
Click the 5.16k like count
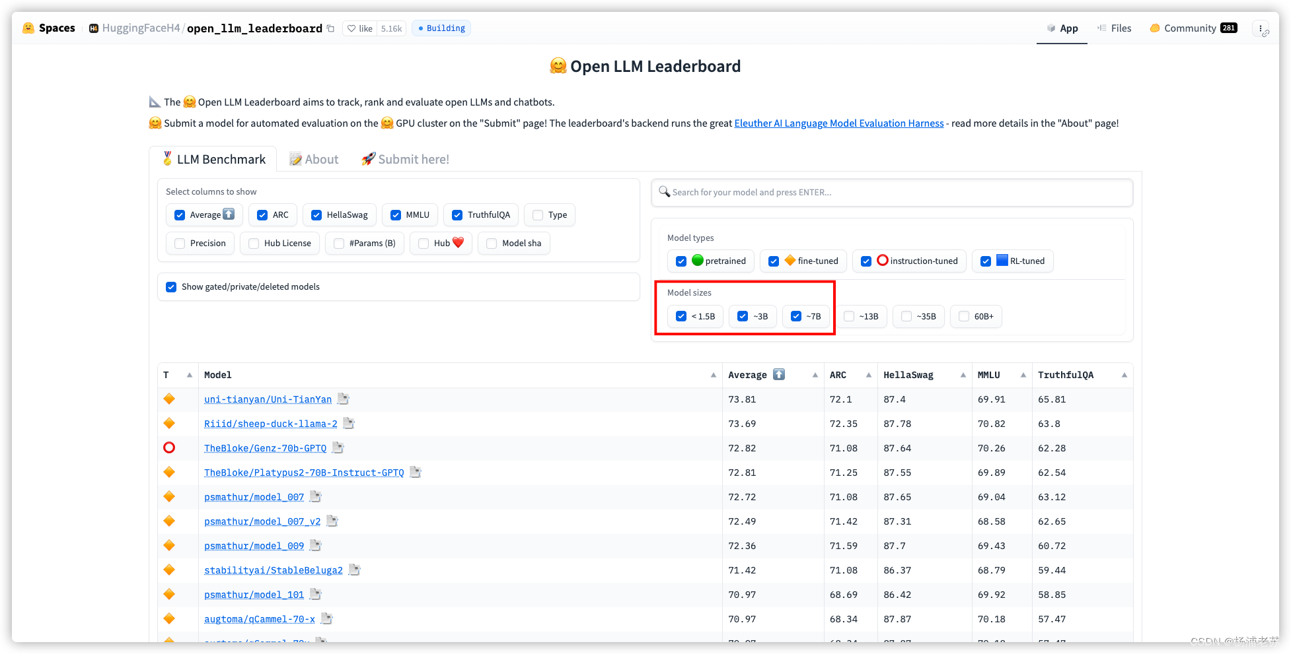[392, 28]
